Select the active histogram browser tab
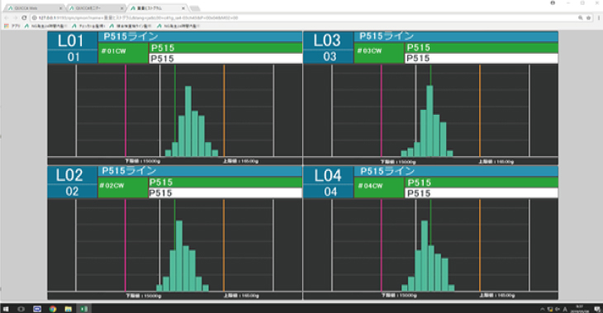Image resolution: width=603 pixels, height=313 pixels. 157,8
